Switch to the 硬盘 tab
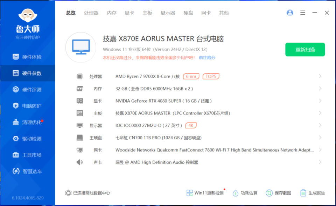 tap(188, 13)
